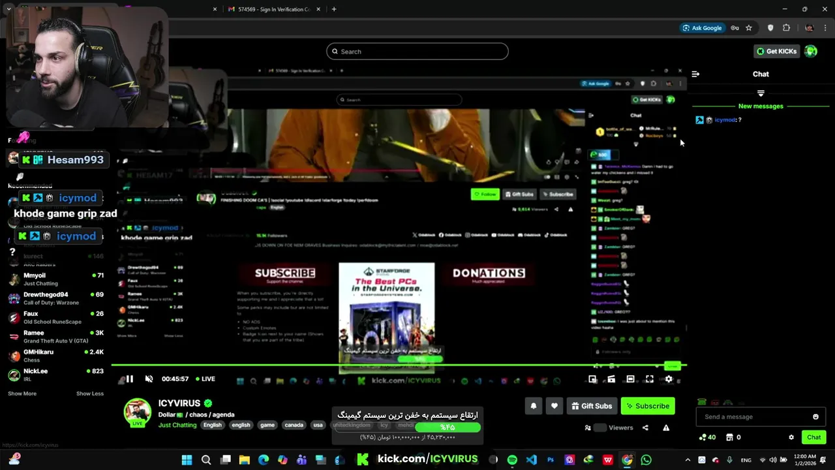Switch to the Sign In Verification tab
Viewport: 835px width, 470px height.
(x=273, y=9)
